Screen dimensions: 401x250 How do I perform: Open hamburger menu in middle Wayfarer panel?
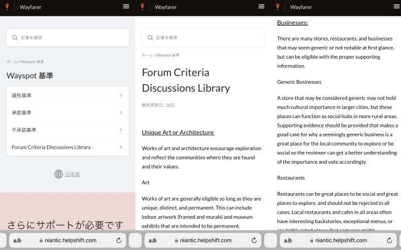coord(261,6)
